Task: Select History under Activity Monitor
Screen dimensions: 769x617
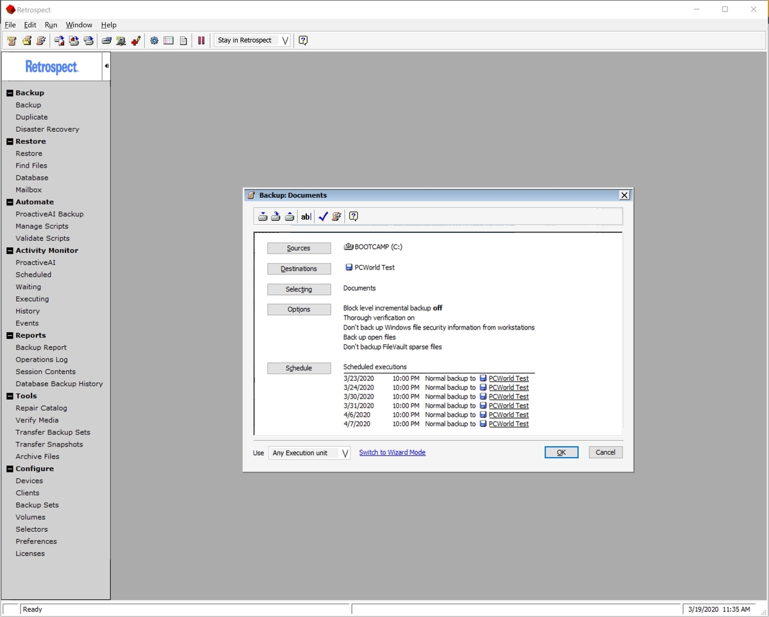Action: (28, 311)
